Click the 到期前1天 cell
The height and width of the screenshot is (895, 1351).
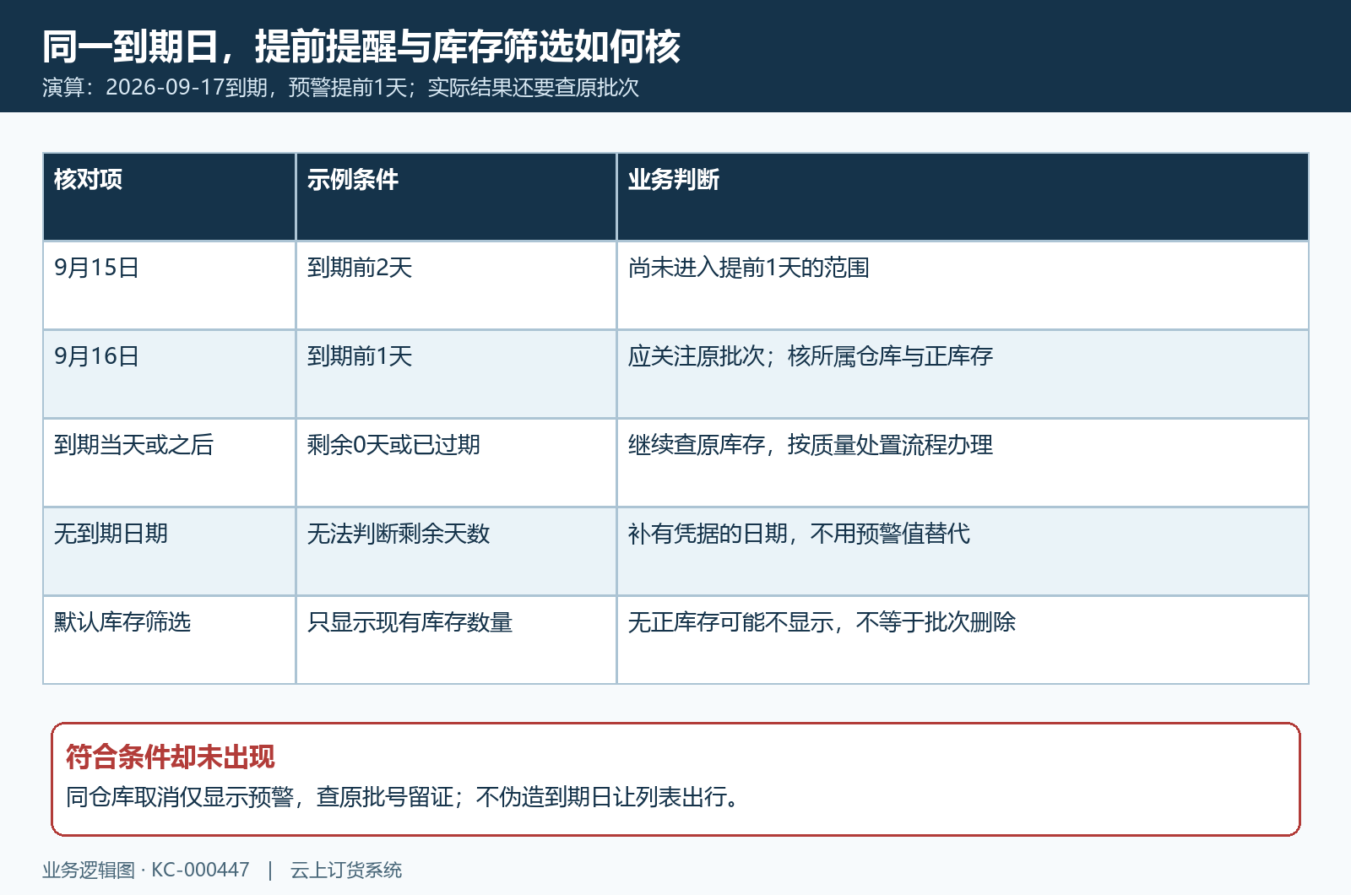[x=456, y=374]
